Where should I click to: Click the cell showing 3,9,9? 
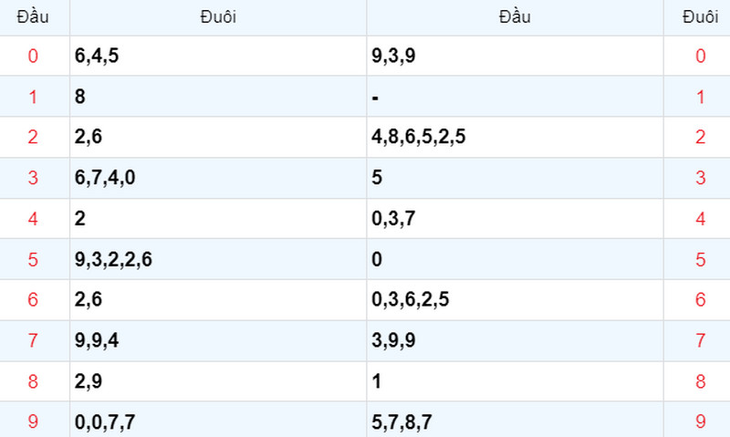pos(515,340)
